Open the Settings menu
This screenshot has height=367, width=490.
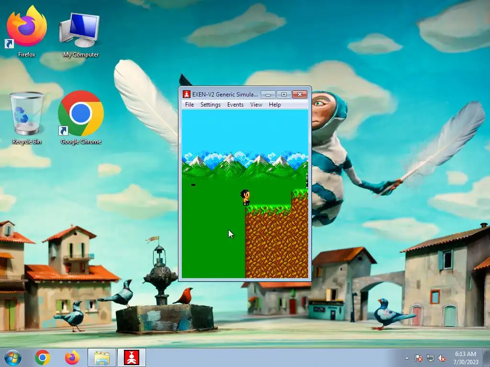click(x=211, y=105)
